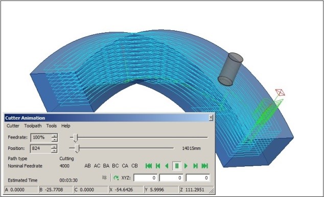Open the Help menu

[x=66, y=126]
